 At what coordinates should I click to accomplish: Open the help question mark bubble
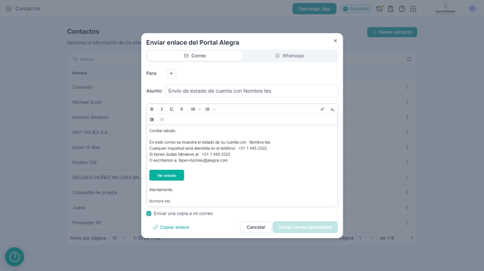tap(15, 257)
